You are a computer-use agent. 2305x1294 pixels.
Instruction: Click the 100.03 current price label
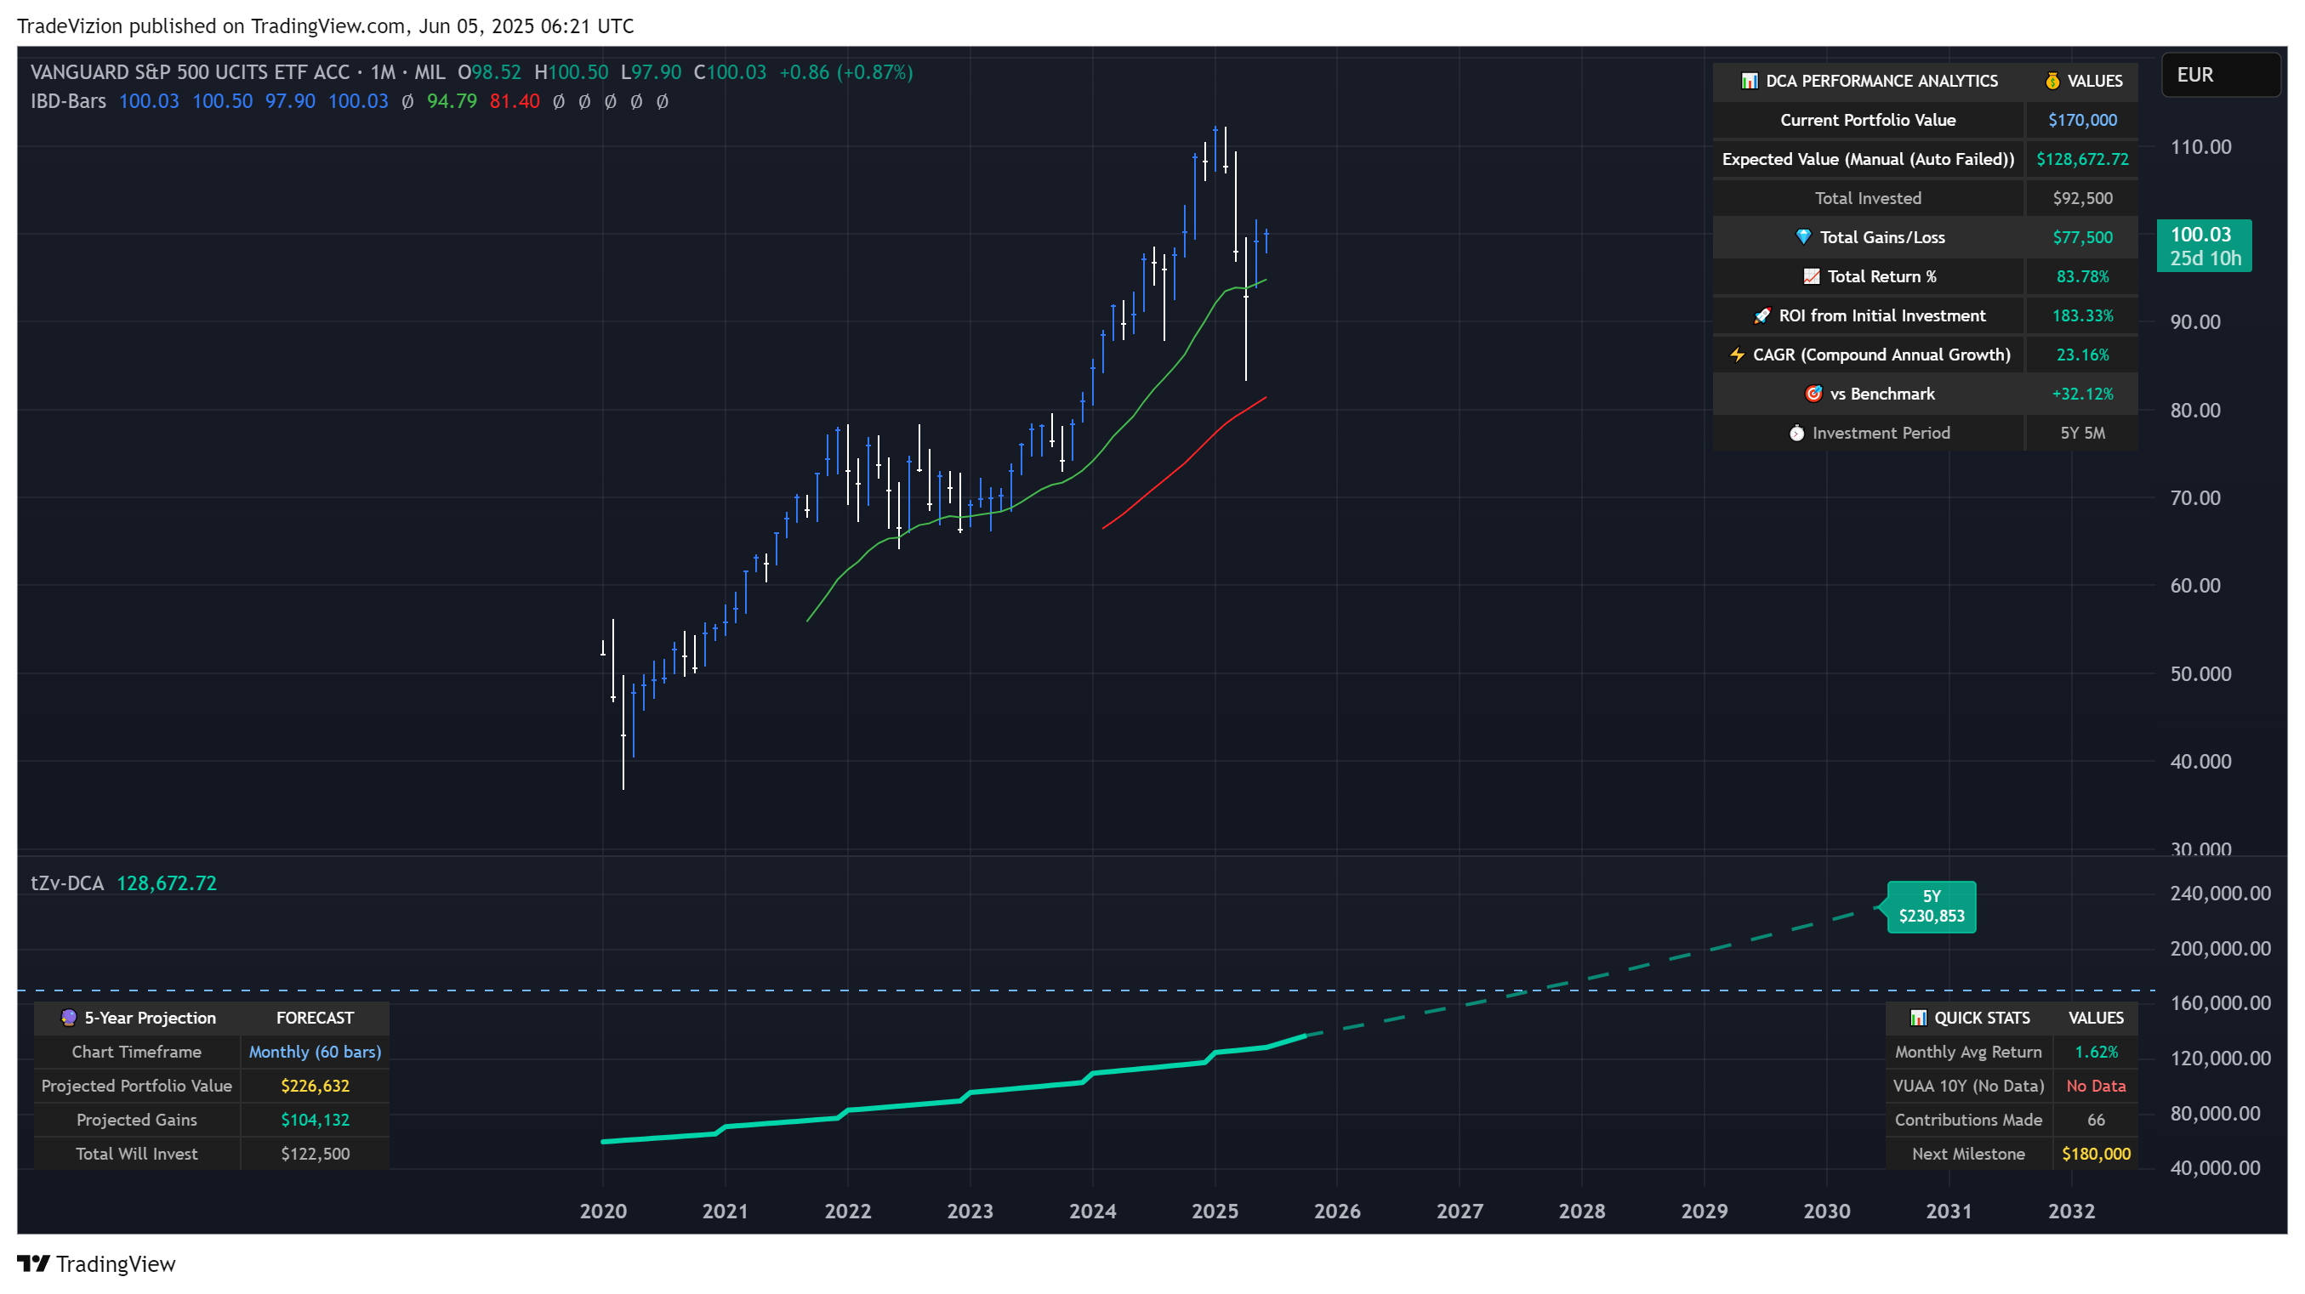click(x=2203, y=246)
